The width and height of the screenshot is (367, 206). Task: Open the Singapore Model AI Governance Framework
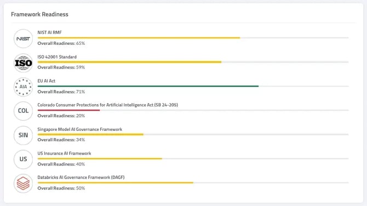80,129
